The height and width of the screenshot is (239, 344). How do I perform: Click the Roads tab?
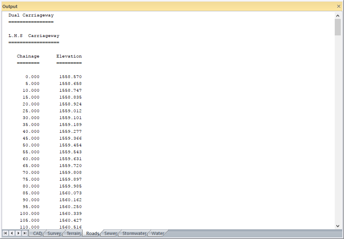tap(93, 233)
